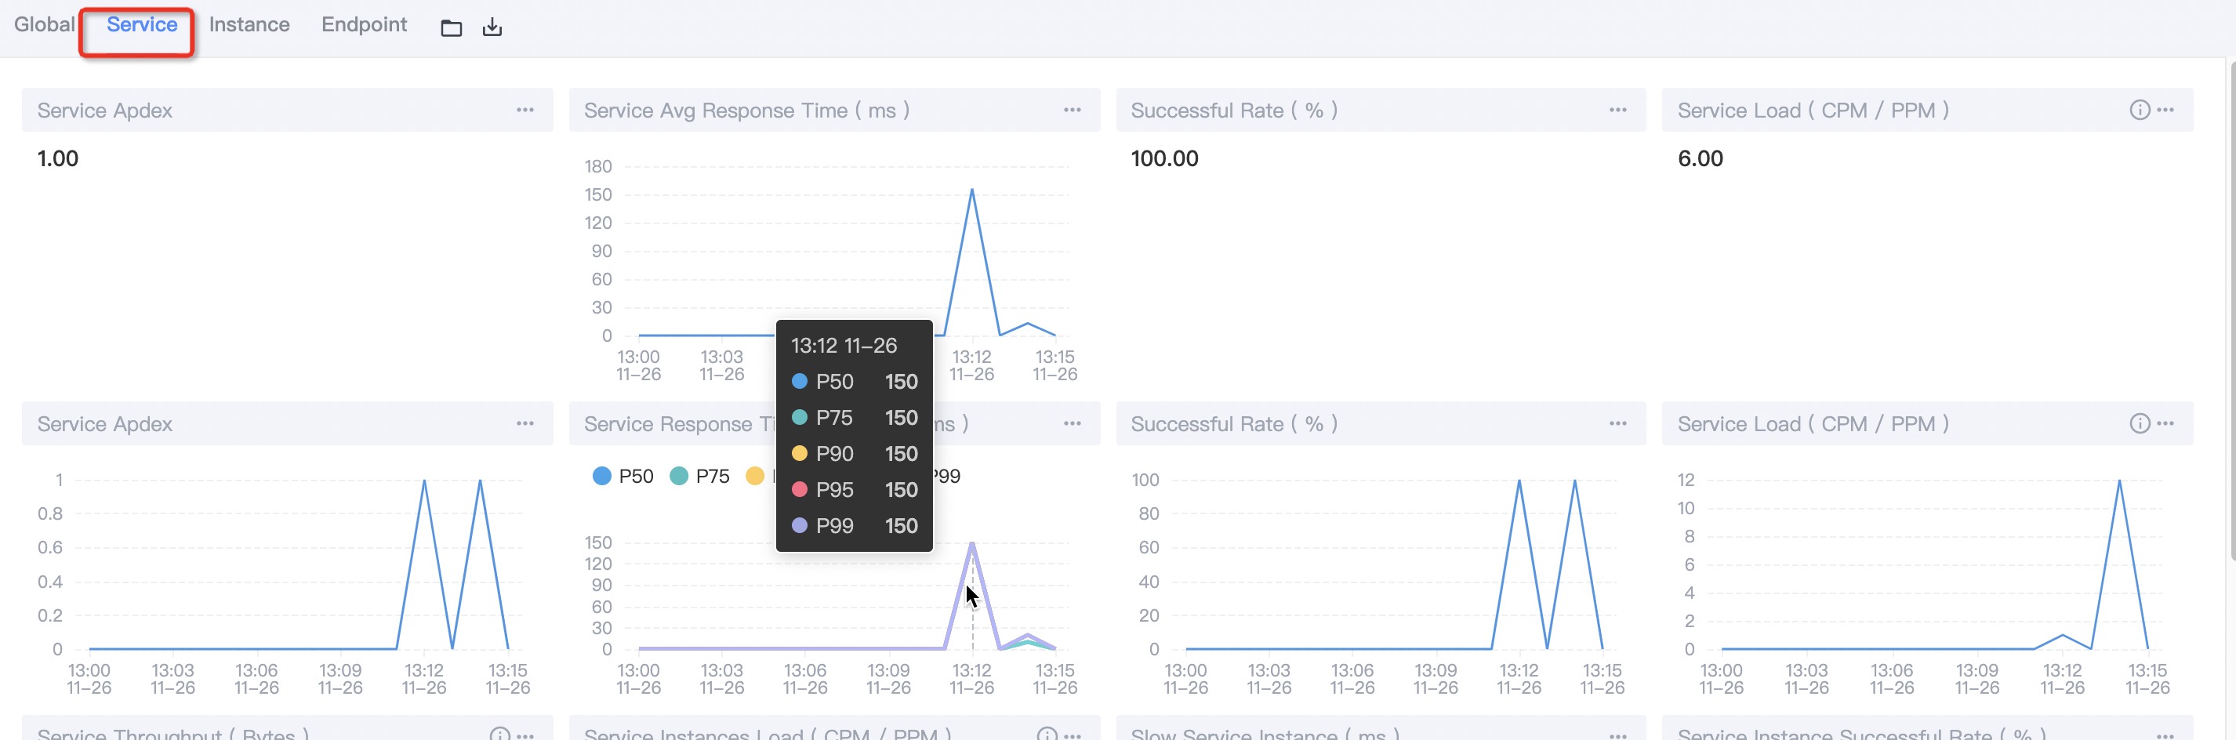Toggle the yellow P90 legend marker
This screenshot has width=2236, height=740.
[755, 477]
